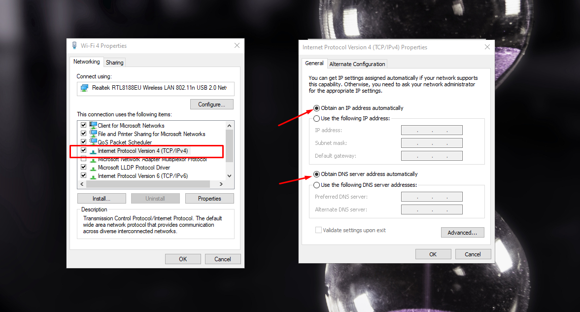This screenshot has height=312, width=580.
Task: Click the QoS Packet Scheduler icon
Action: click(93, 142)
